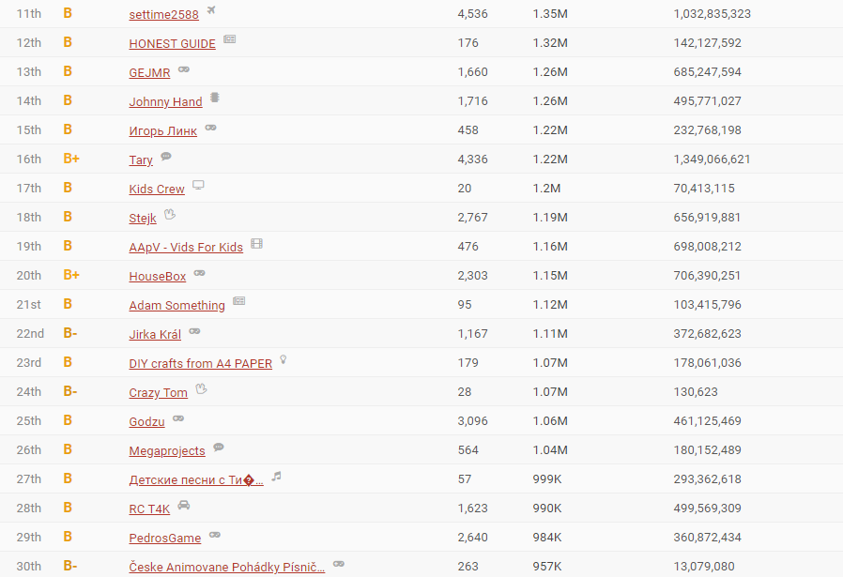The width and height of the screenshot is (843, 577).
Task: Select the 11th rank label
Action: (29, 13)
